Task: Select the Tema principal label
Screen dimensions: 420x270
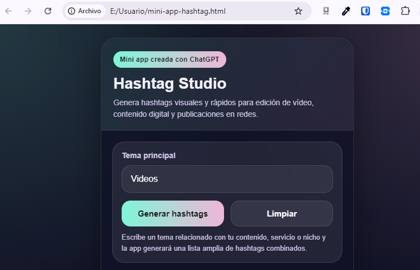Action: pos(149,155)
